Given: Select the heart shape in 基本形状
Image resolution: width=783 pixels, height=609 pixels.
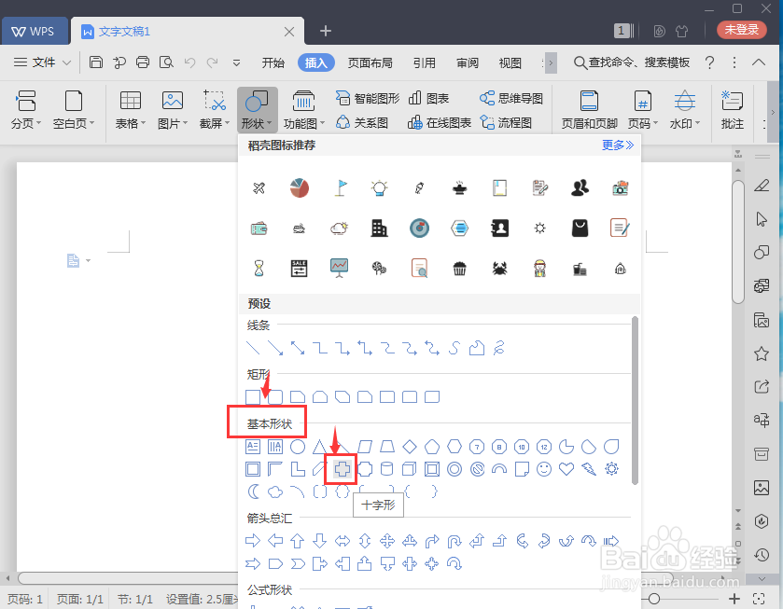Looking at the screenshot, I should click(566, 468).
